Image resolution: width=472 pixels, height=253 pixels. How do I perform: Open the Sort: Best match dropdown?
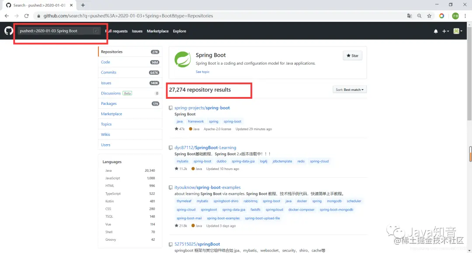350,90
